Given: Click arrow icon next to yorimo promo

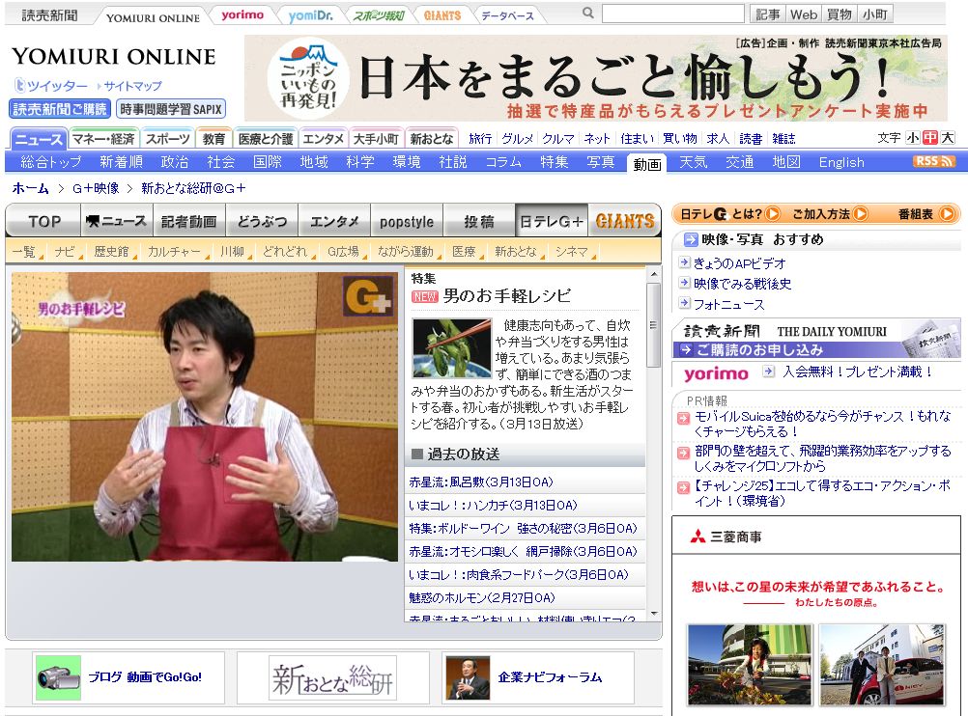Looking at the screenshot, I should click(x=769, y=372).
